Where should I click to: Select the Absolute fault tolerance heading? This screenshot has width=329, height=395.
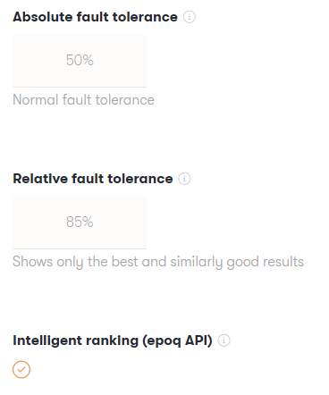[x=95, y=17]
